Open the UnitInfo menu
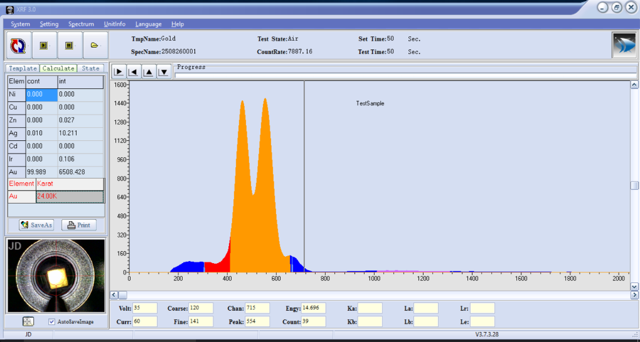Screen dimensions: 640x342 114,24
